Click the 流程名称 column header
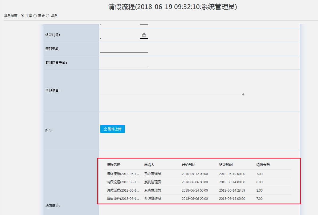 113,165
